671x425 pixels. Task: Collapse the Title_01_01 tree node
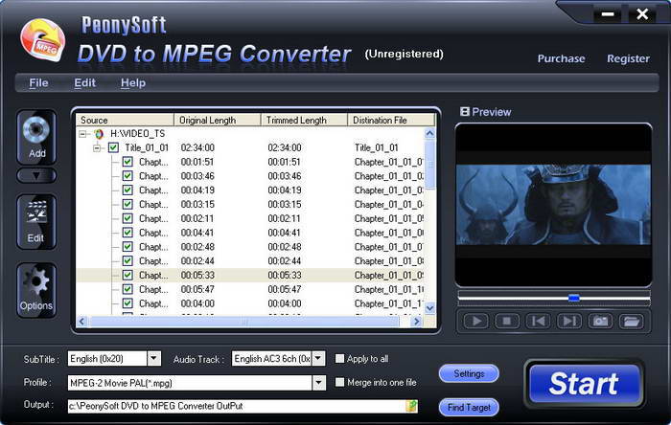coord(97,148)
